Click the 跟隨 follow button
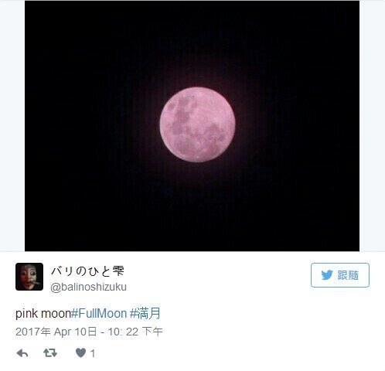The height and width of the screenshot is (371, 385). tap(340, 275)
